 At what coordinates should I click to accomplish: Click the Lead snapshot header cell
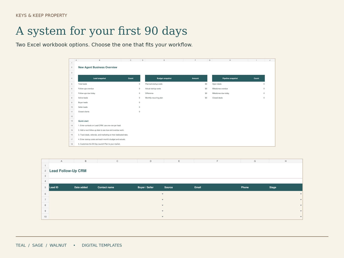coord(99,78)
